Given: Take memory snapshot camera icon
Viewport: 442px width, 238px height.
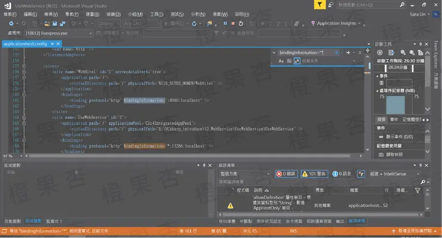Looking at the screenshot, I should coord(381,154).
